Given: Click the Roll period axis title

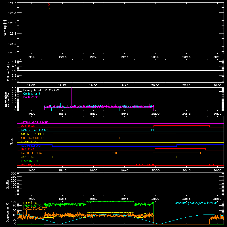Looking at the screenshot, I should click(9, 71).
